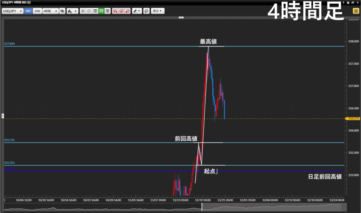Click the scroll-to-latest arrow icon
This screenshot has height=213, width=361.
107,11
